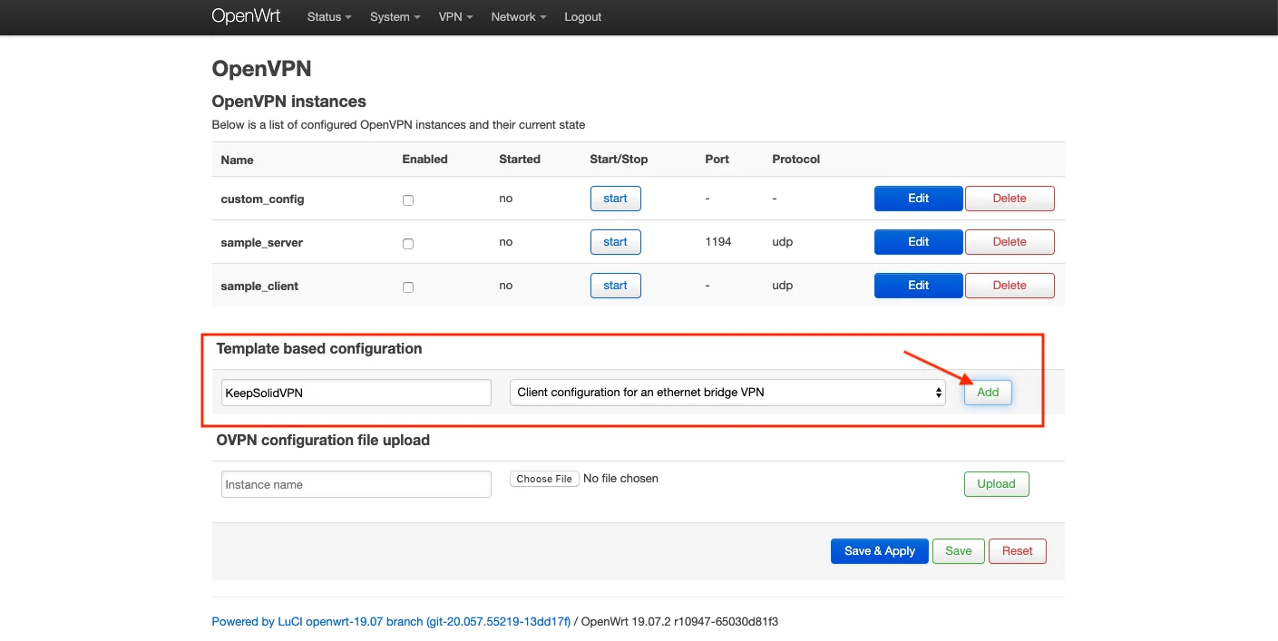Start the sample_server instance
1278x641 pixels.
coord(615,242)
